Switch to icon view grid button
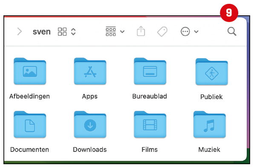 click(62, 31)
